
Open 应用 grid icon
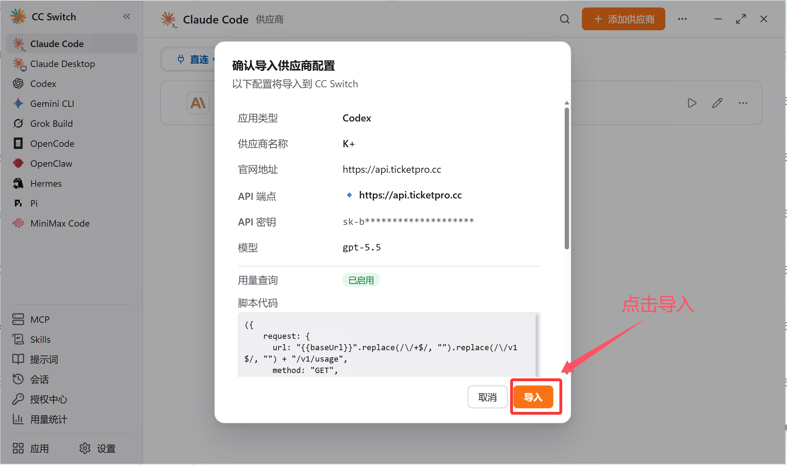18,449
